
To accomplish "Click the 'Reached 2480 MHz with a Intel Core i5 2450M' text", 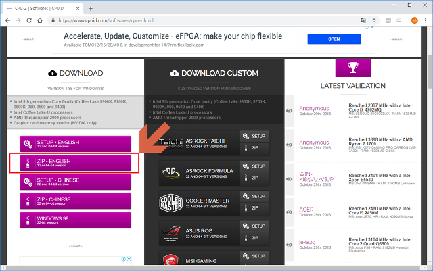I will tap(380, 211).
